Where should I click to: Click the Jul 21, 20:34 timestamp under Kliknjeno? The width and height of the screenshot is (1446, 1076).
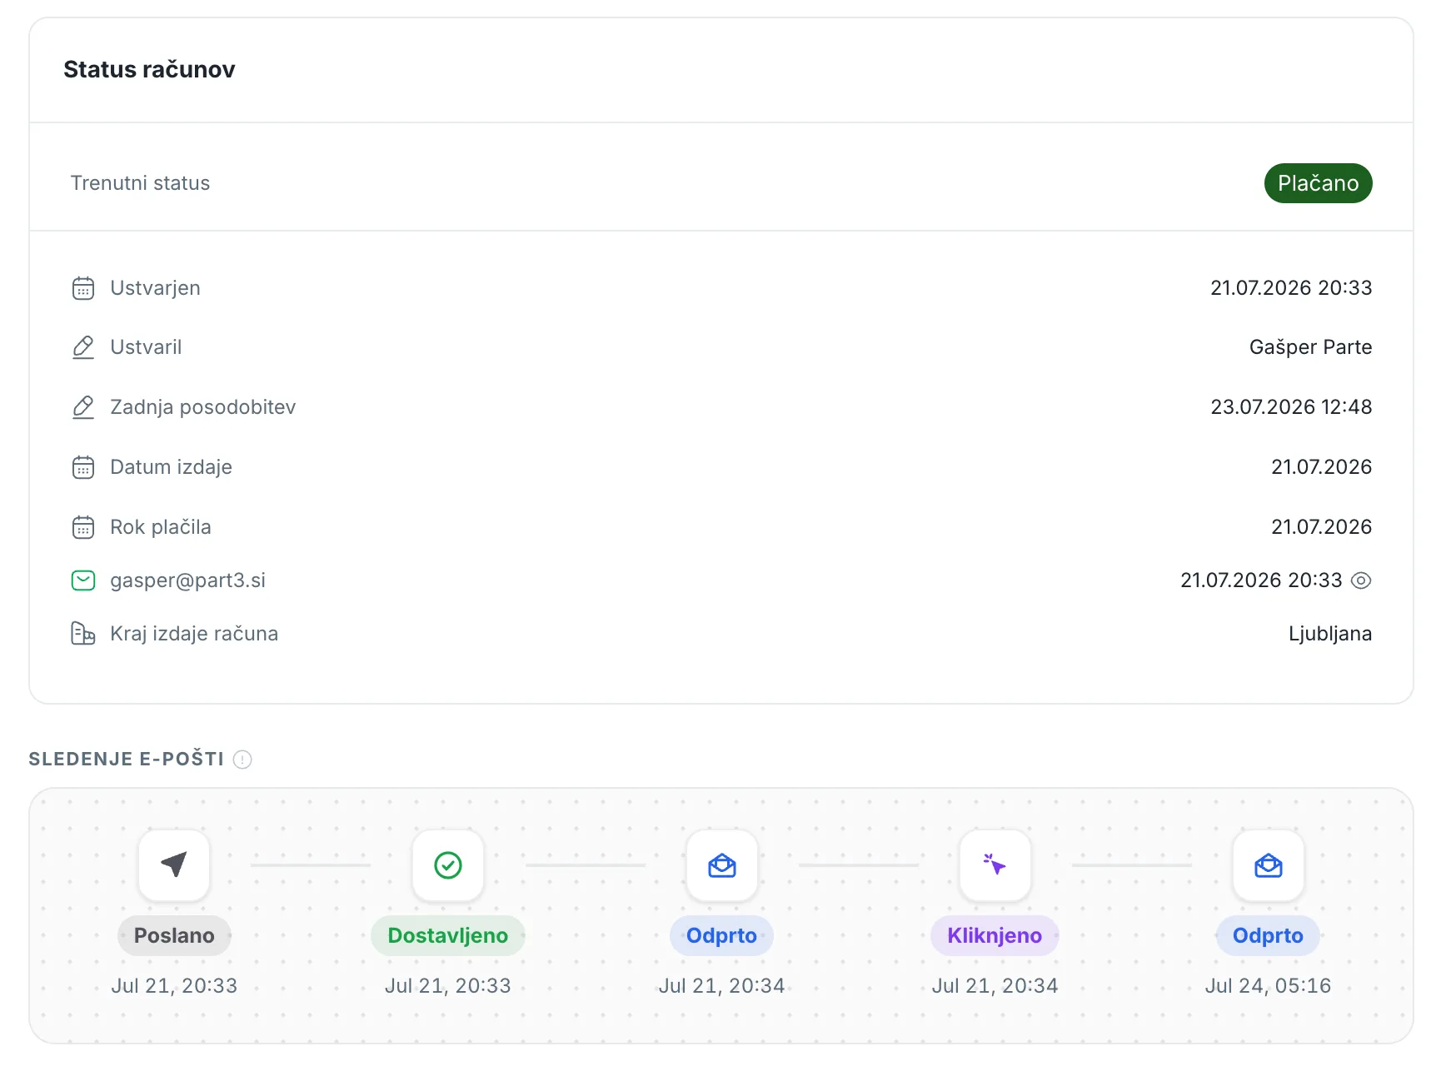[x=995, y=986]
